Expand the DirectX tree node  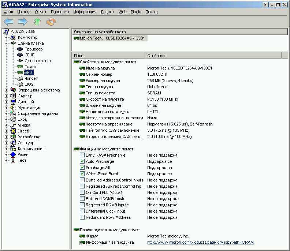[x=6, y=131]
